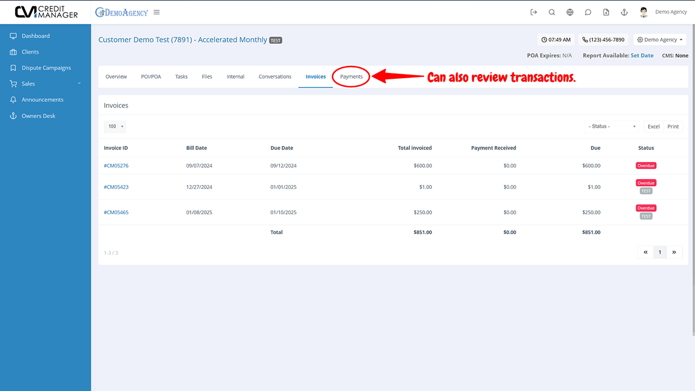Open the rows-per-page 100 dropdown
This screenshot has height=391, width=695.
coord(115,126)
